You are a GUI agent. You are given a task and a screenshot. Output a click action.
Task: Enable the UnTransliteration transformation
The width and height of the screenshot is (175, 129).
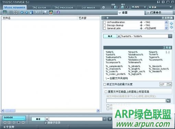[x=104, y=22]
